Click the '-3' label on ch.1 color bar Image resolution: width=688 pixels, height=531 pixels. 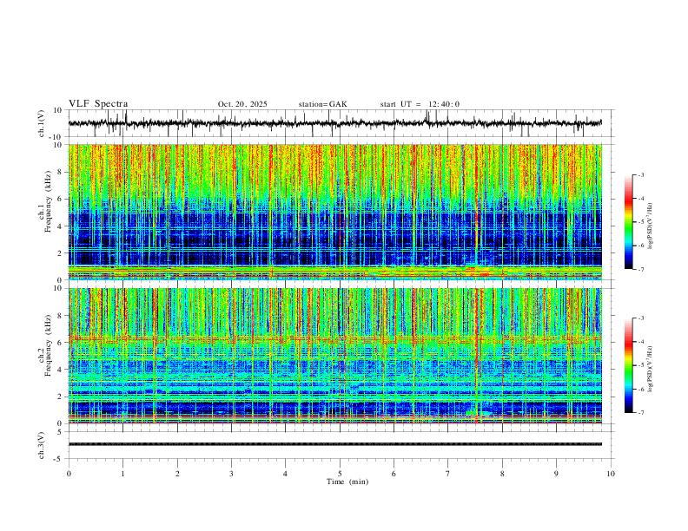point(640,174)
